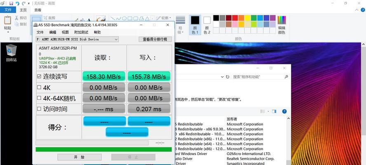Pick the purple color swatch
The image size is (366, 165).
(272, 18)
